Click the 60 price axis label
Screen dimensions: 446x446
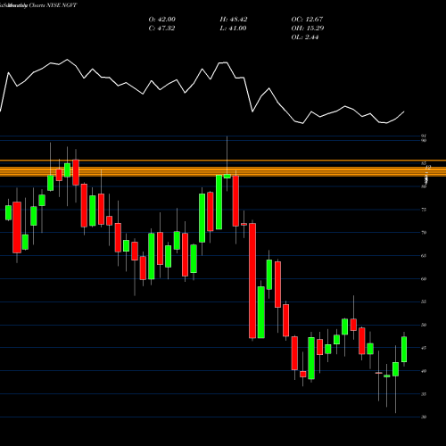point(424,279)
